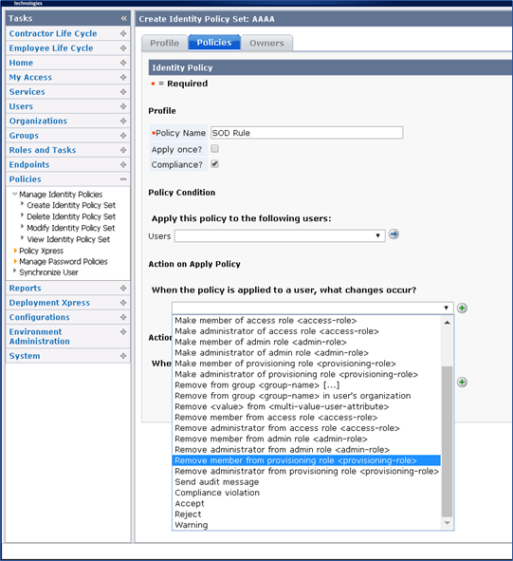This screenshot has height=561, width=513.
Task: Collapse Policies category minus icon
Action: click(123, 179)
